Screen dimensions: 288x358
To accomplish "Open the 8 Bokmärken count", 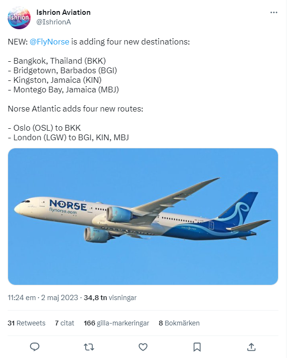I will click(x=179, y=323).
